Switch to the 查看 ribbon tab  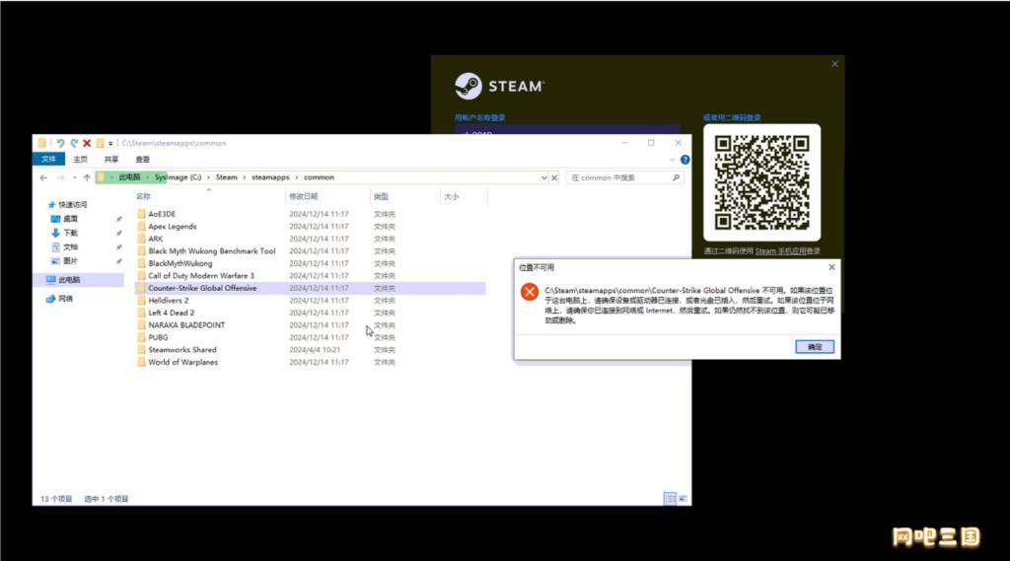point(142,159)
